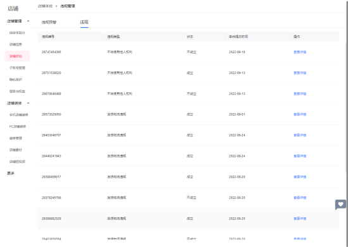
Task: Select violation number 28573529050
Action: (x=51, y=114)
